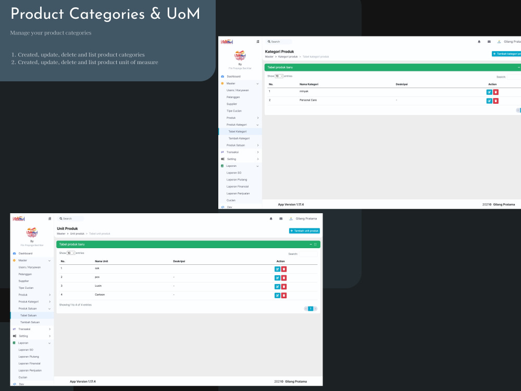521x391 pixels.
Task: Expand Setting in Kategori Produk sidebar
Action: point(240,159)
